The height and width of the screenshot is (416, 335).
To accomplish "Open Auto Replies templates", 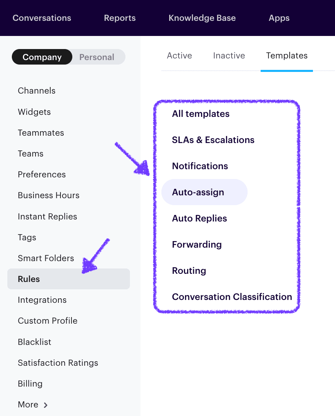I will 199,218.
